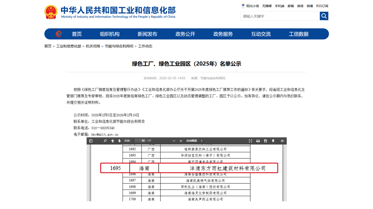The width and height of the screenshot is (373, 209).
Task: Open the PDF bookmark tool
Action: pos(273,140)
